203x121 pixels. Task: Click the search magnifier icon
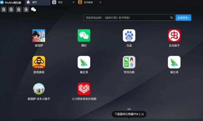(171, 18)
